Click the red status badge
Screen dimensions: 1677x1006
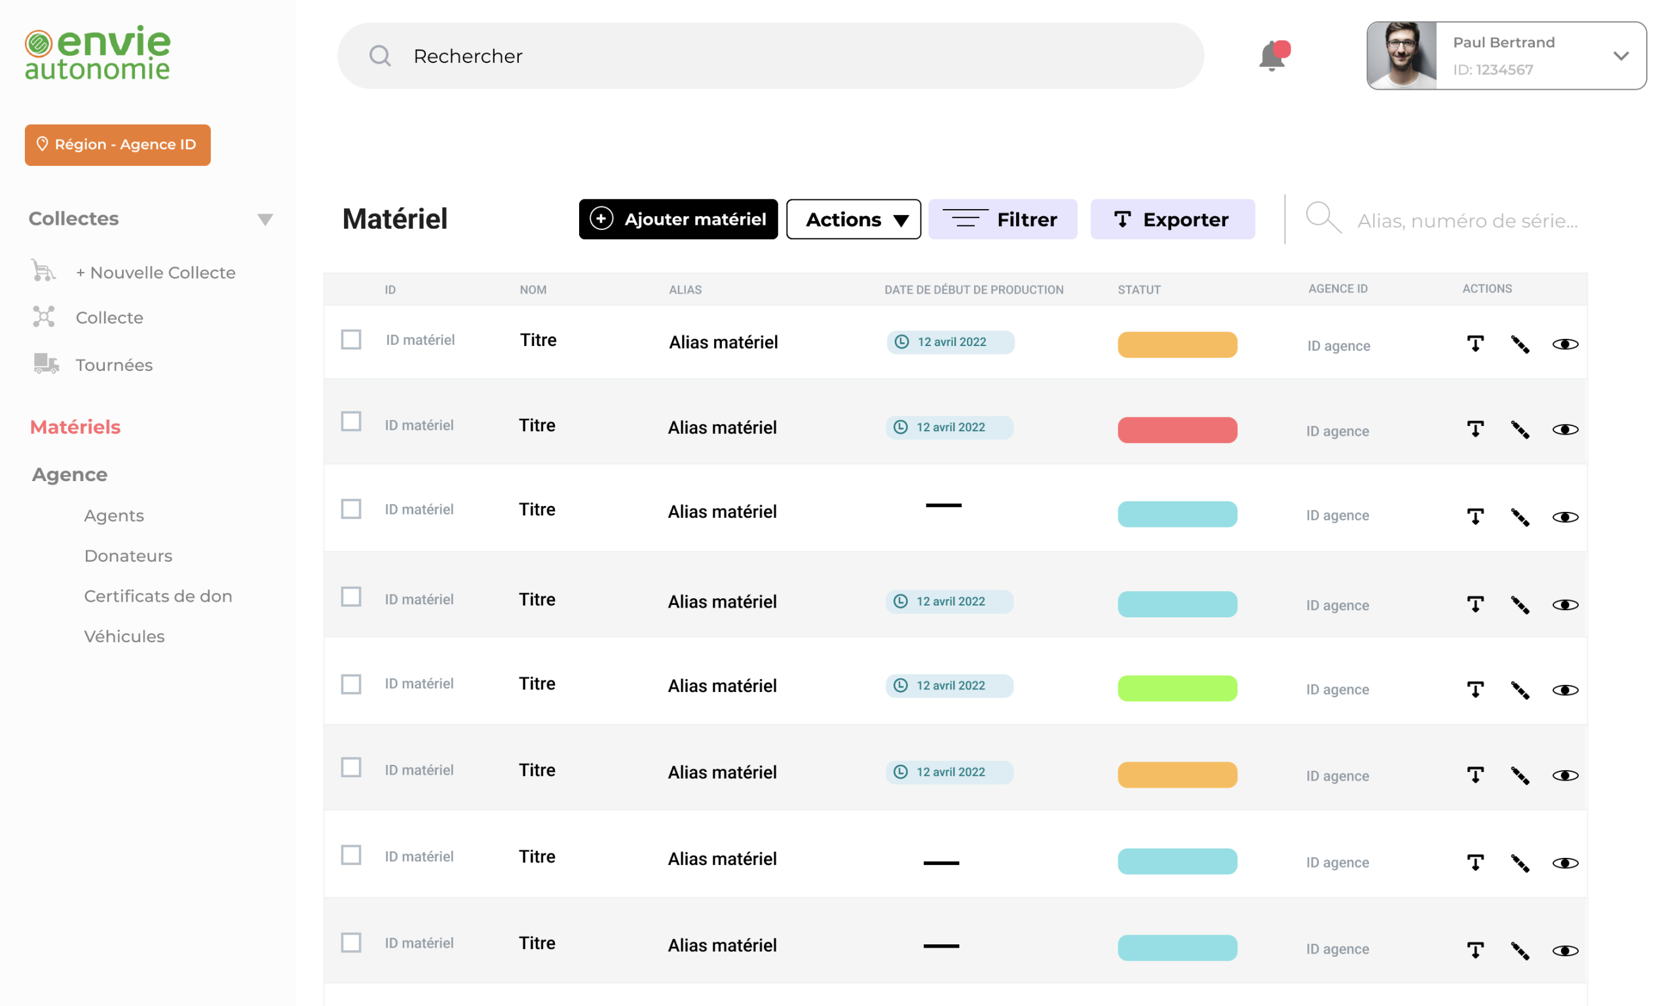point(1177,430)
